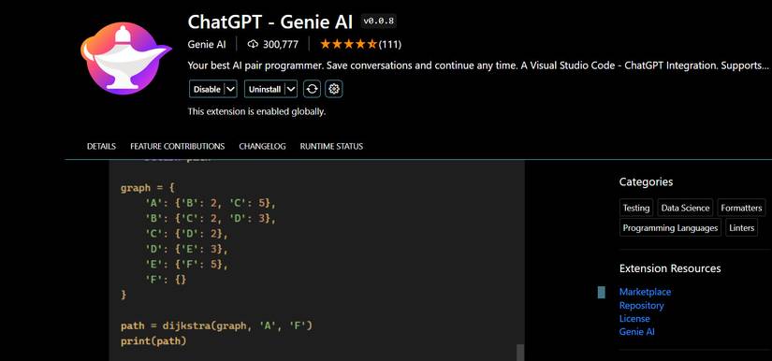Image resolution: width=772 pixels, height=361 pixels.
Task: Expand the Uninstall dropdown arrow
Action: click(x=291, y=89)
